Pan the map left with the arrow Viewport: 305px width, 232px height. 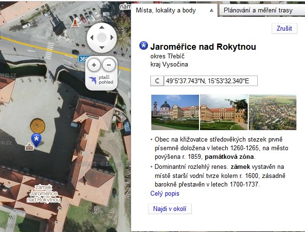pyautogui.click(x=92, y=37)
